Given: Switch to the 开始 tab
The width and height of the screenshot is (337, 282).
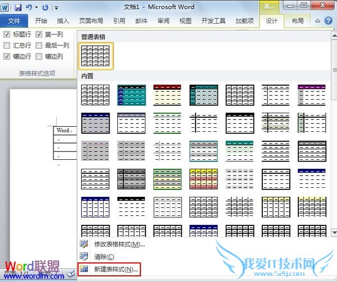Looking at the screenshot, I should point(41,21).
